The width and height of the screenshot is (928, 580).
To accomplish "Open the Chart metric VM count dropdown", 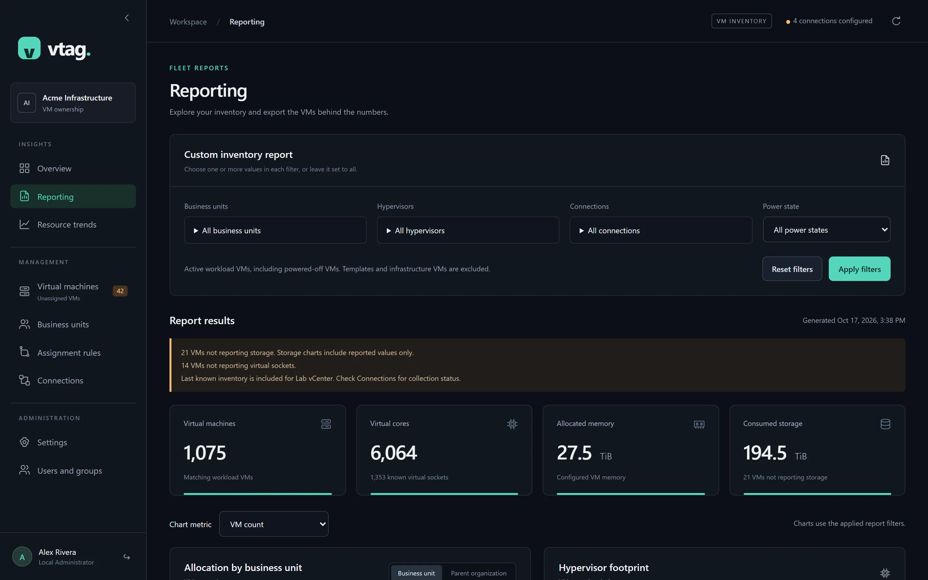I will 274,524.
